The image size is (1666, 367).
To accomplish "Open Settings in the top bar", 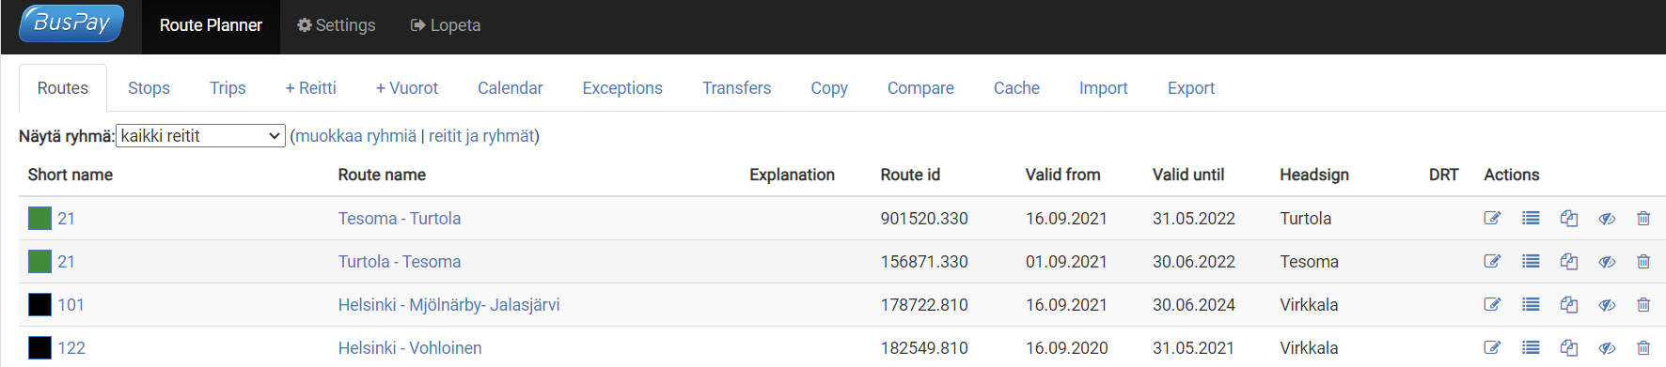I will [337, 25].
